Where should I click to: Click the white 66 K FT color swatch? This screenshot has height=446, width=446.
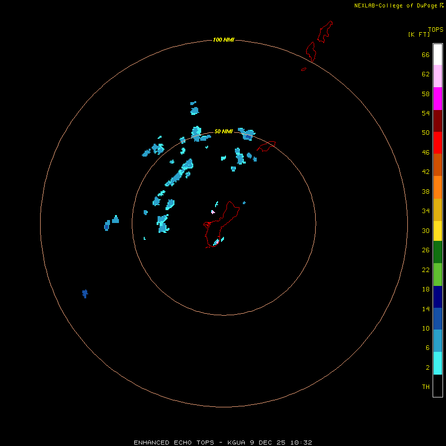438,55
